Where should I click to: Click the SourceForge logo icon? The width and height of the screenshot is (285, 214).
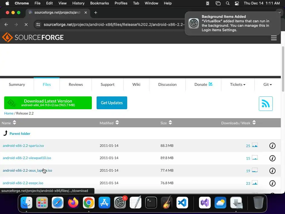coord(7,37)
